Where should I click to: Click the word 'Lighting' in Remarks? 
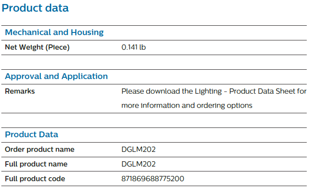209,92
